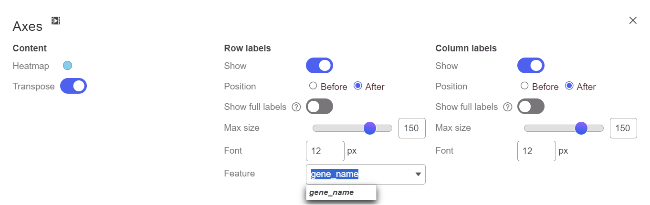Click the Column labels Max size value field

pos(623,128)
